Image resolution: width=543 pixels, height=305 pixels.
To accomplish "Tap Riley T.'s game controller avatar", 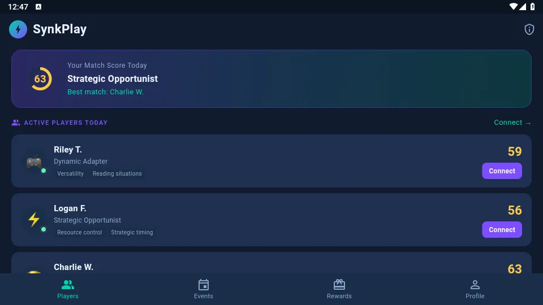I will [x=34, y=162].
